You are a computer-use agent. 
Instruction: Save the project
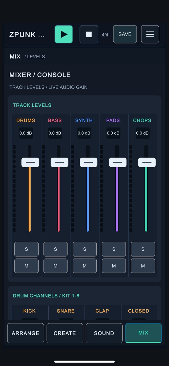[125, 34]
